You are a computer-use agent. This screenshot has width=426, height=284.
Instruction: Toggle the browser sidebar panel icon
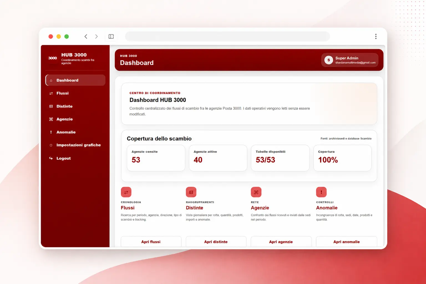pyautogui.click(x=111, y=36)
